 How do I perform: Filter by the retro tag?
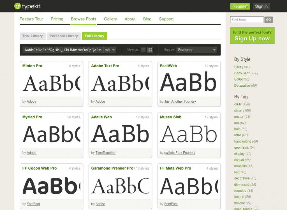click(x=238, y=135)
